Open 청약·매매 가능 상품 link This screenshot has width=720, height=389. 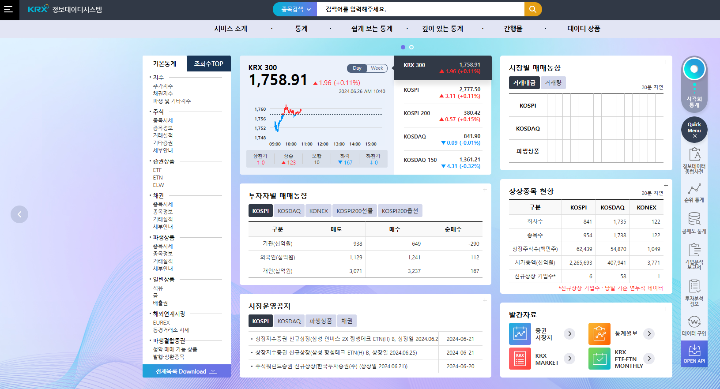(x=175, y=349)
